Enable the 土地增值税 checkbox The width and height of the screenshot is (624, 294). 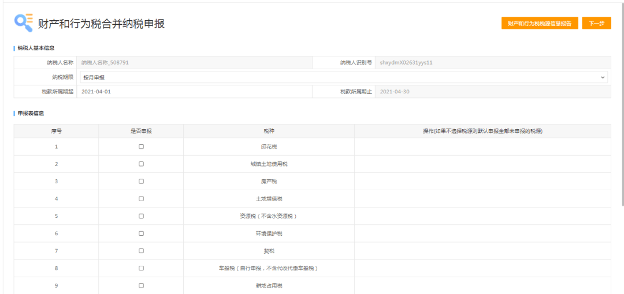point(141,199)
